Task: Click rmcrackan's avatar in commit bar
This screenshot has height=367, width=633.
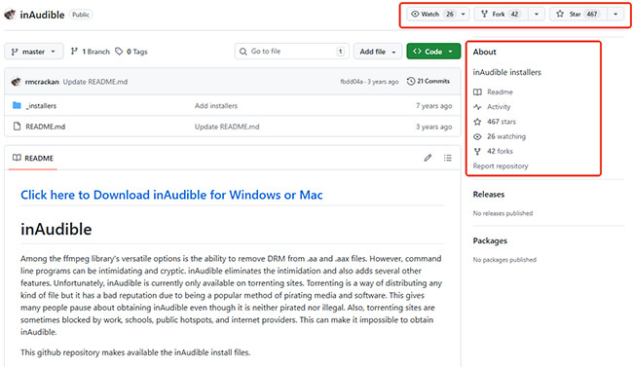Action: click(x=17, y=82)
